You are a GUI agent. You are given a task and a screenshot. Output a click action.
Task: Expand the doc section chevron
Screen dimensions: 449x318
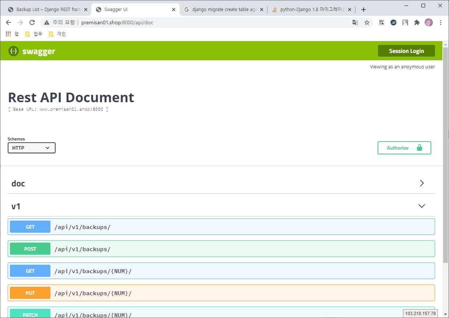point(422,183)
